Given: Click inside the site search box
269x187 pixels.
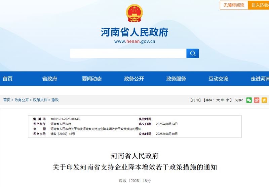Looking at the screenshot, I should [x=128, y=54].
